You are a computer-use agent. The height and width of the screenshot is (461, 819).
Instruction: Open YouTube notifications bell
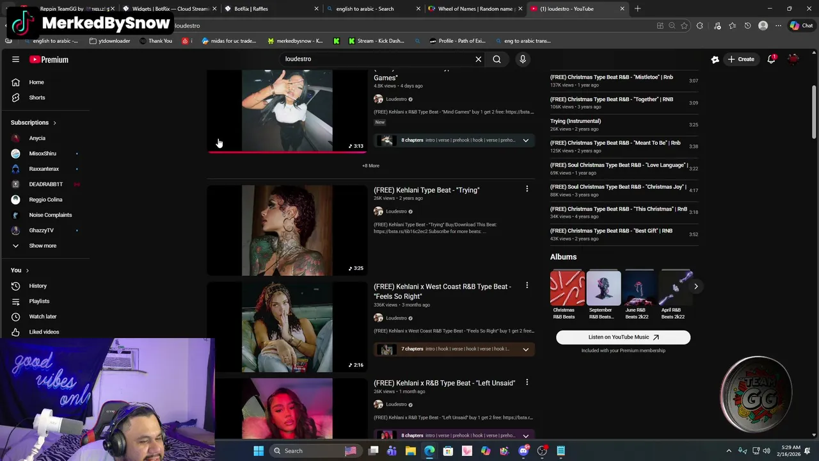pyautogui.click(x=772, y=59)
